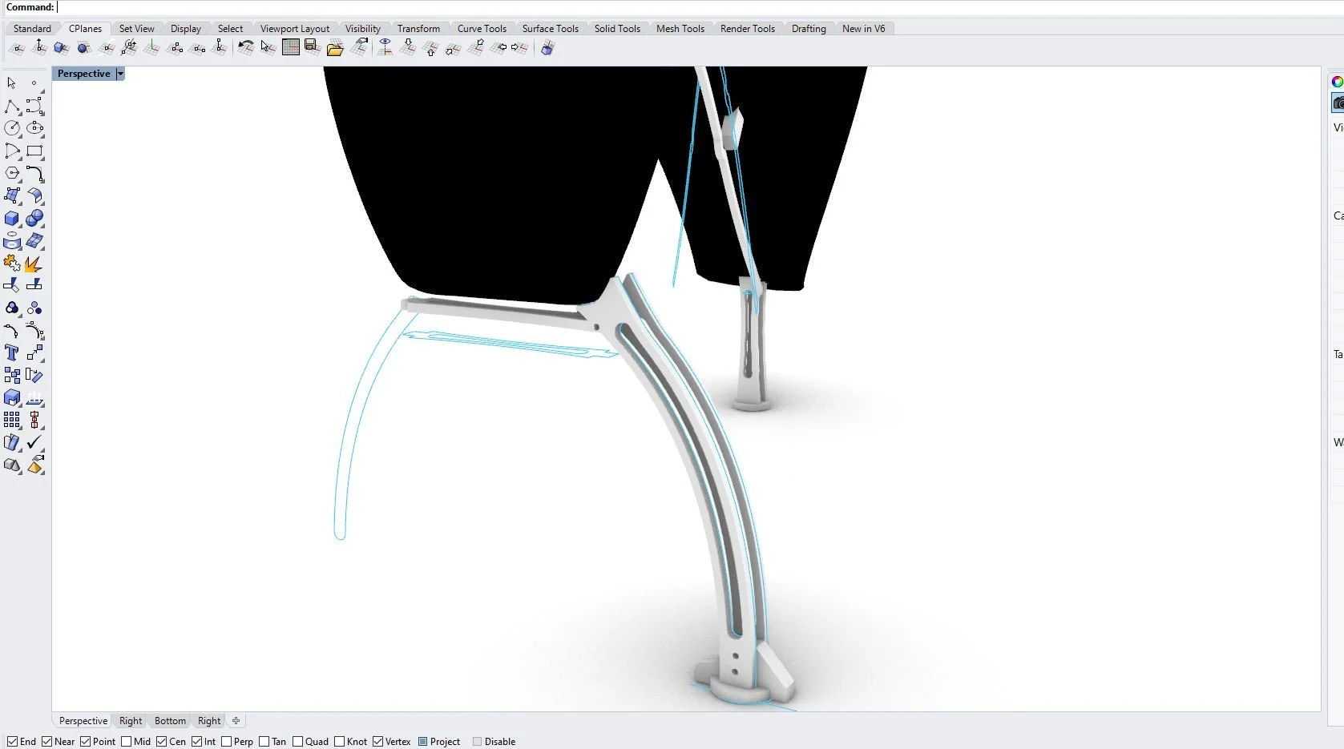Click the Set CPlane origin icon
Viewport: 1344px width, 749px height.
pyautogui.click(x=17, y=48)
